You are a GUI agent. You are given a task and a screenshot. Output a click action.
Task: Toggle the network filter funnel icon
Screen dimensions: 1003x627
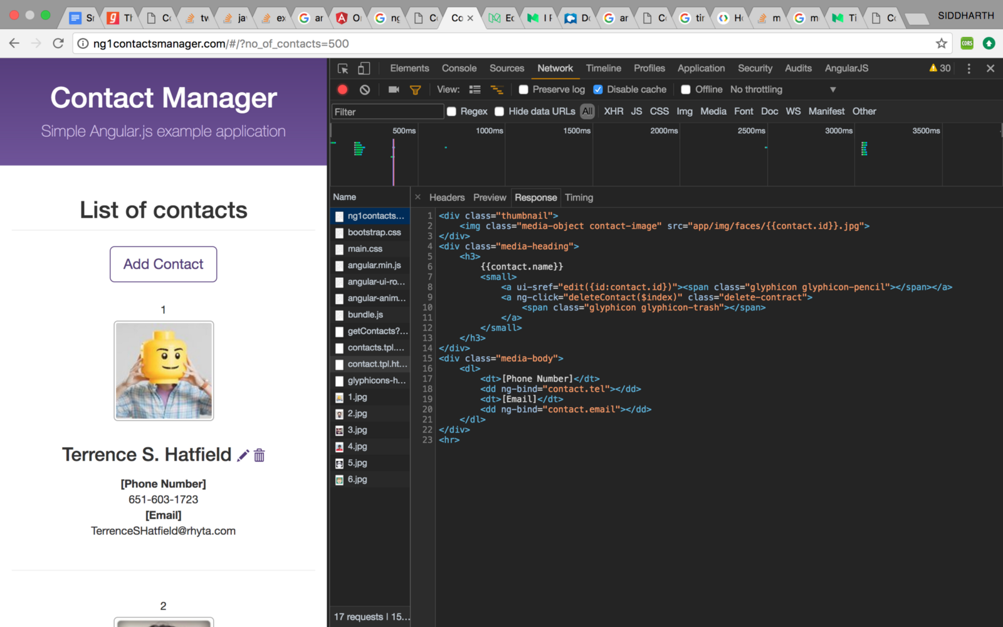[x=415, y=90]
